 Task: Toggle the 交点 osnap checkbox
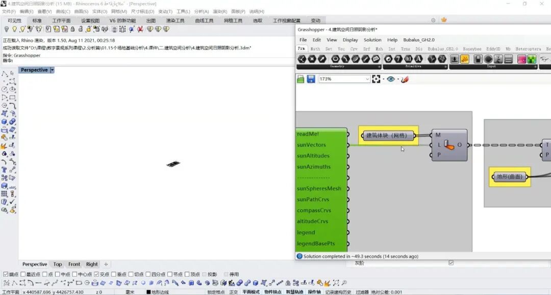(x=96, y=274)
